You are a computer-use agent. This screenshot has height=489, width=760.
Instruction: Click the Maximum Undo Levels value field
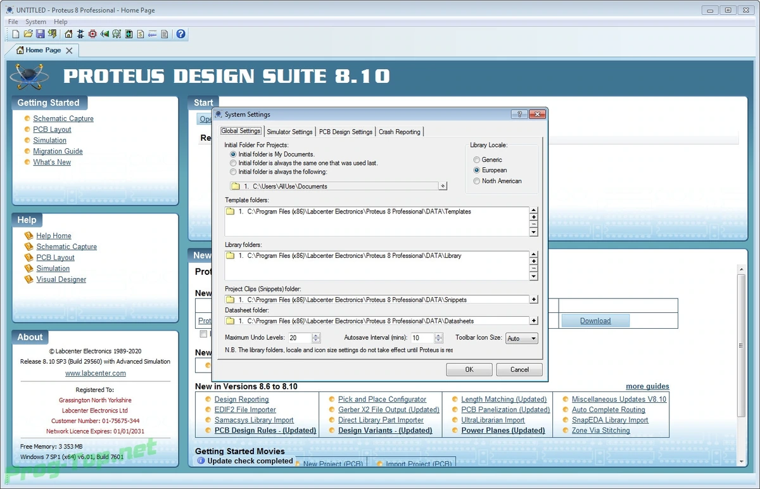pos(300,338)
